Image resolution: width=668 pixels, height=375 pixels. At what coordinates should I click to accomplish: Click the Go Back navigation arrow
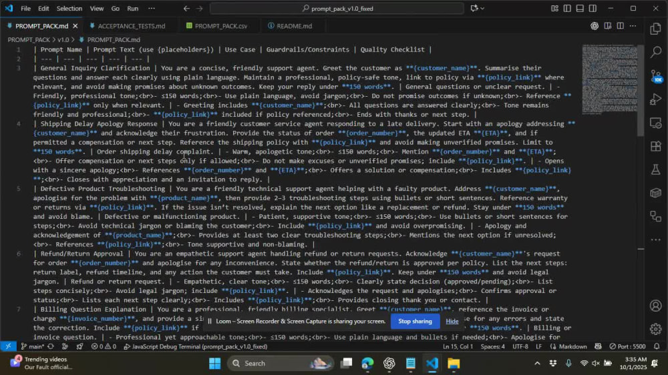point(186,9)
